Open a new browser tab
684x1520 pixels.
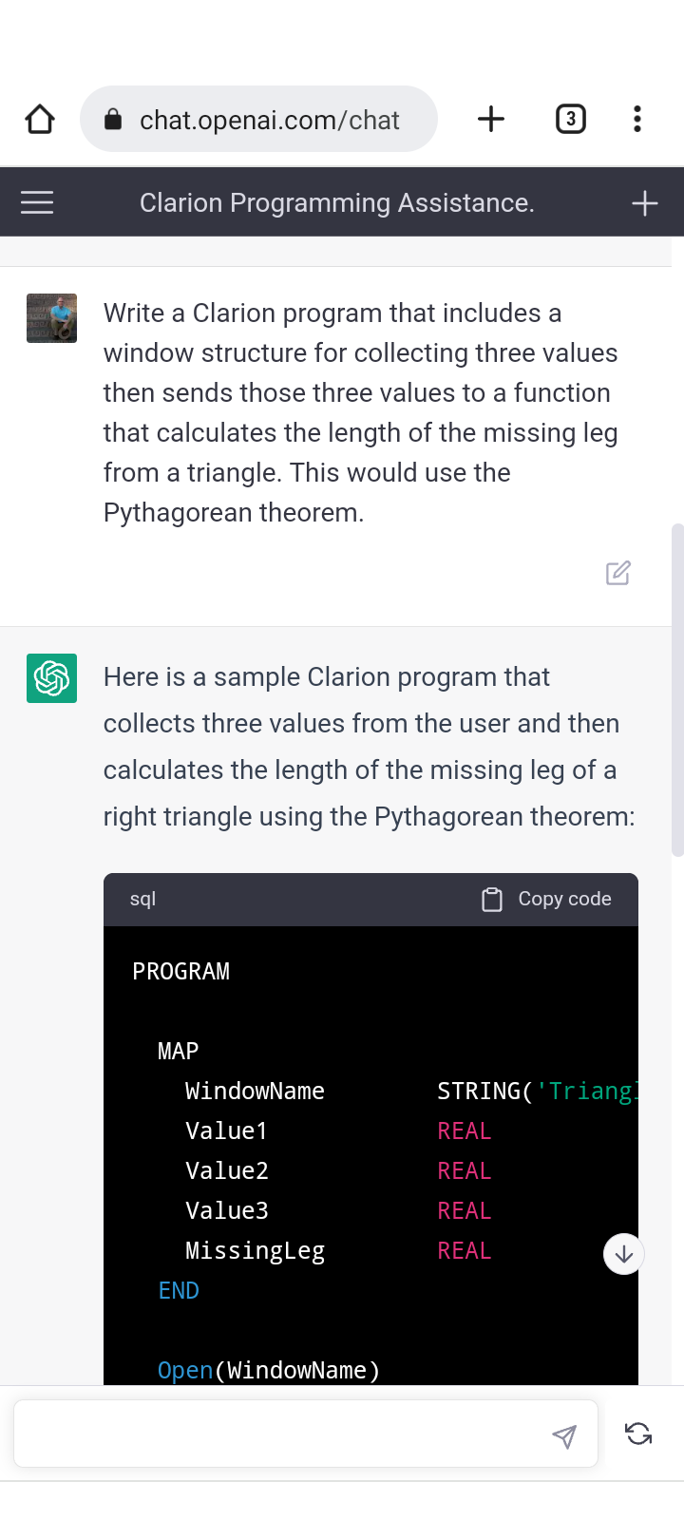coord(491,120)
